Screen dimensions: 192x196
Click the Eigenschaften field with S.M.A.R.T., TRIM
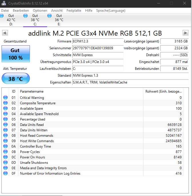click(x=131, y=82)
